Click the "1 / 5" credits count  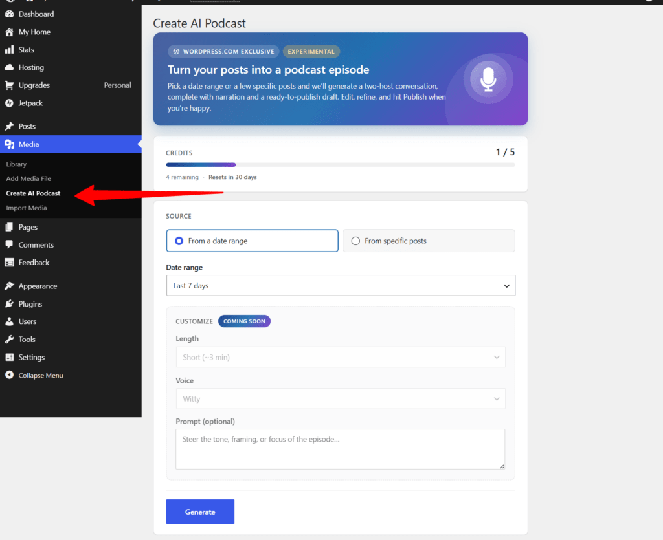coord(505,152)
